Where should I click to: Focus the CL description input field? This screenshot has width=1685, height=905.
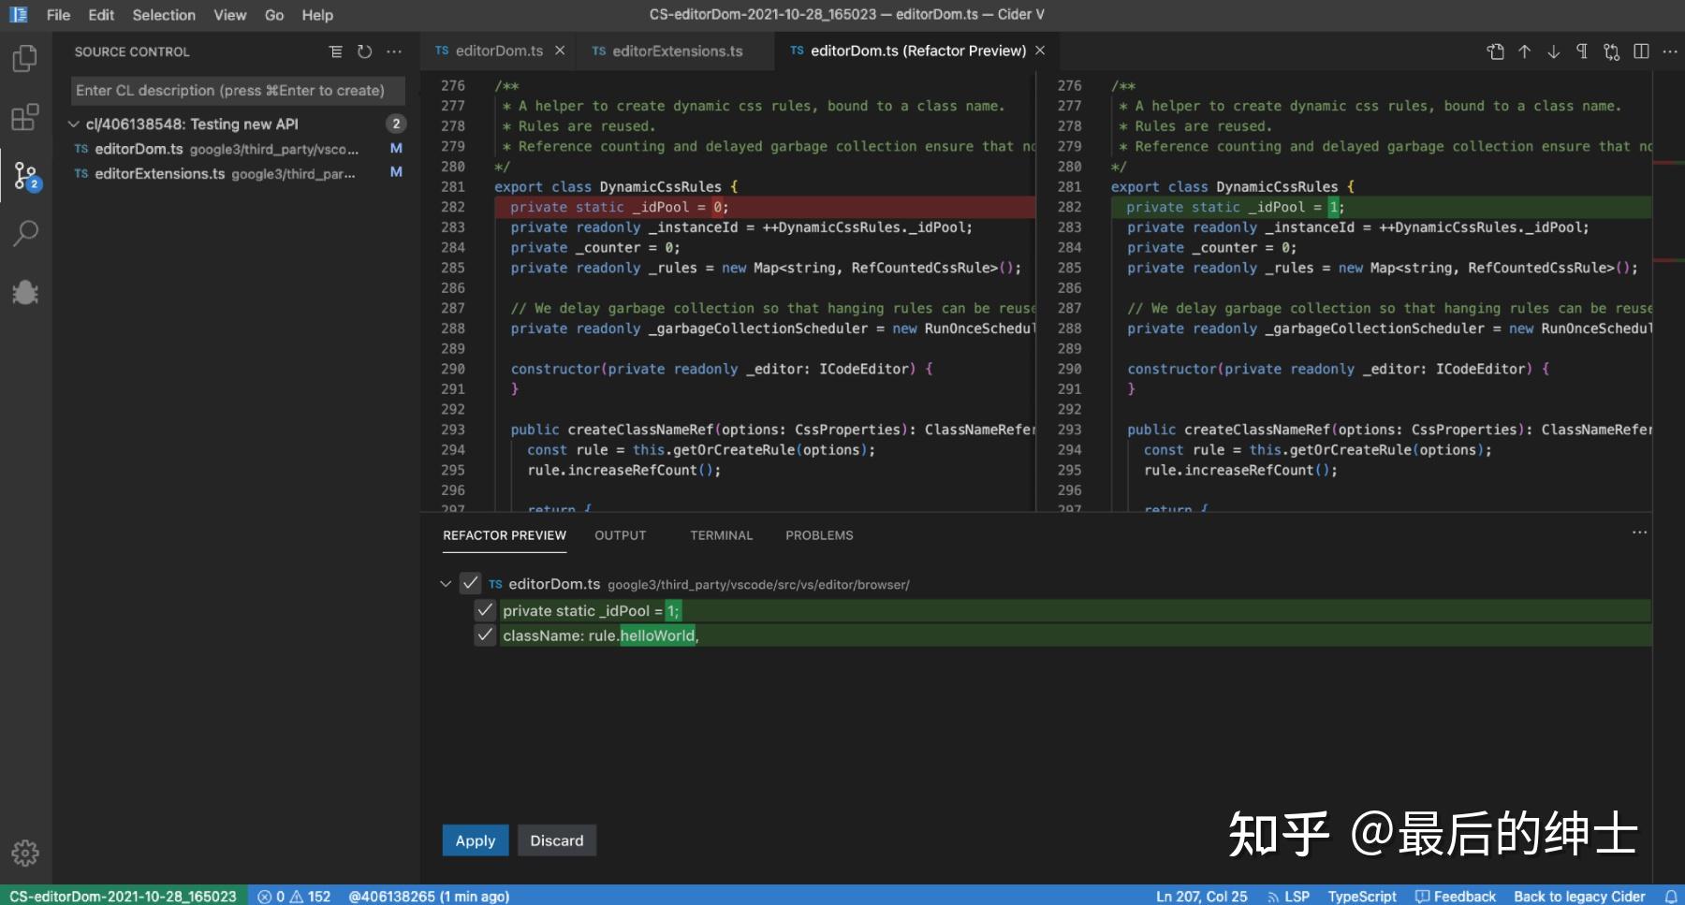[238, 91]
